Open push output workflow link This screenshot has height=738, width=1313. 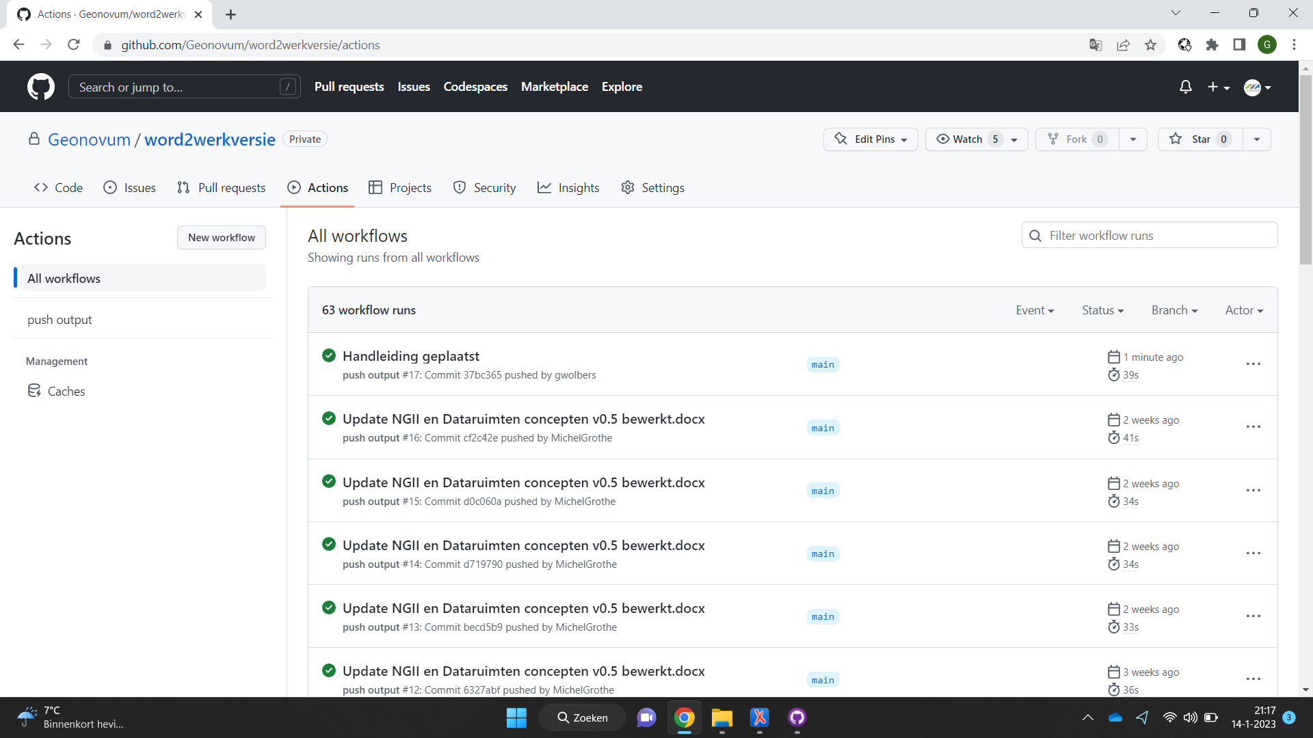point(59,319)
